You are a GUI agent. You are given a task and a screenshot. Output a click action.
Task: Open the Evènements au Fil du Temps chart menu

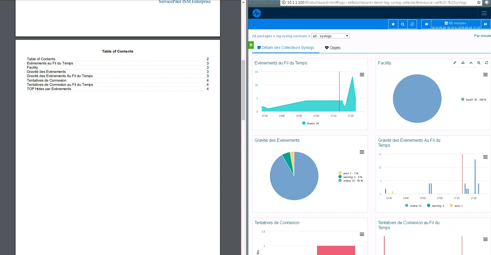(362, 75)
